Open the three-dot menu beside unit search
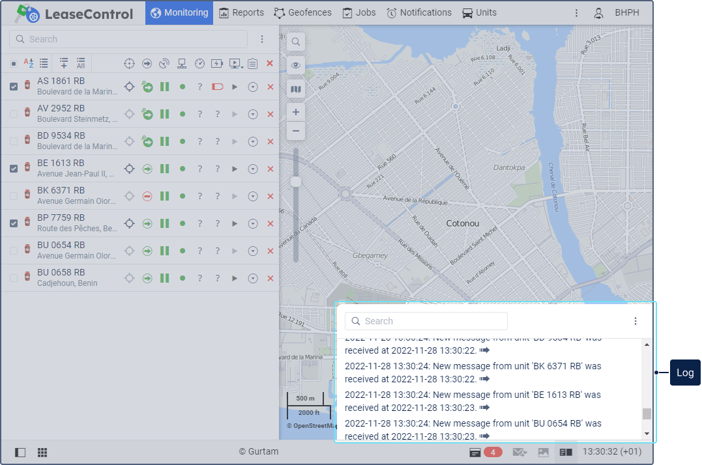The image size is (702, 465). pyautogui.click(x=262, y=39)
